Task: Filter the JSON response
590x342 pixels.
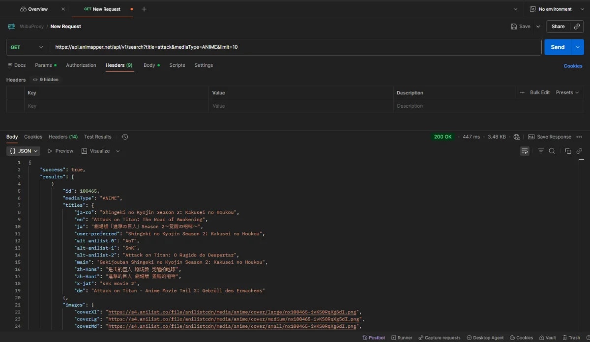Action: [x=540, y=151]
